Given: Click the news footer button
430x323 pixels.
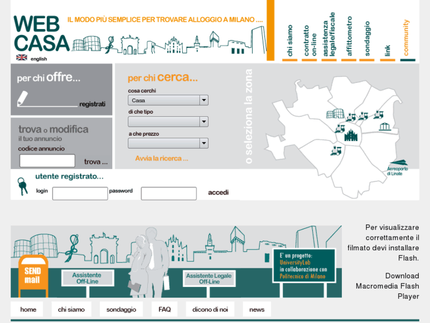Looking at the screenshot, I should pos(257,309).
